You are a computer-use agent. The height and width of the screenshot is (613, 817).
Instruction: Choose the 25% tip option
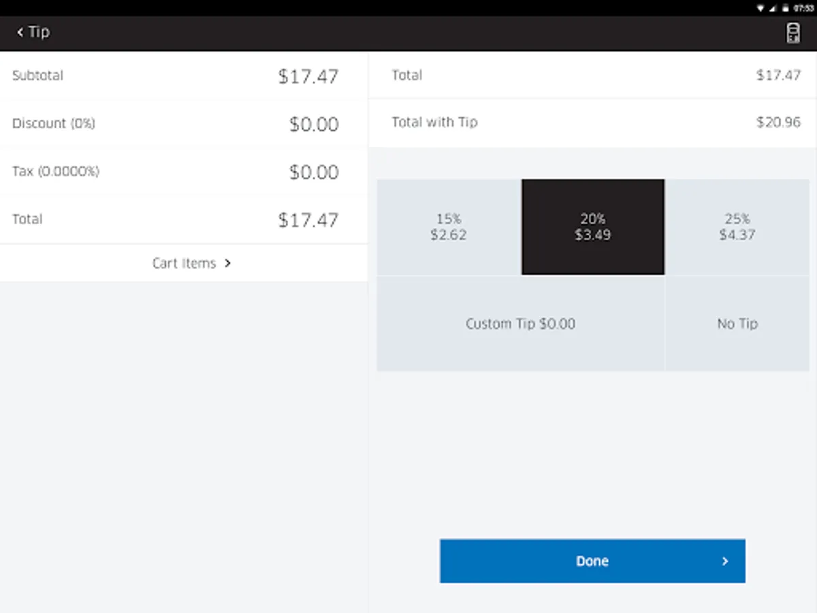(737, 227)
